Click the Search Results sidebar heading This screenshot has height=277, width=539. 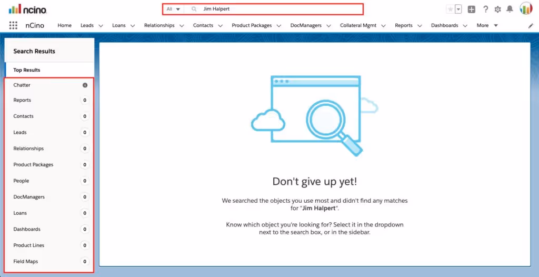coord(34,51)
